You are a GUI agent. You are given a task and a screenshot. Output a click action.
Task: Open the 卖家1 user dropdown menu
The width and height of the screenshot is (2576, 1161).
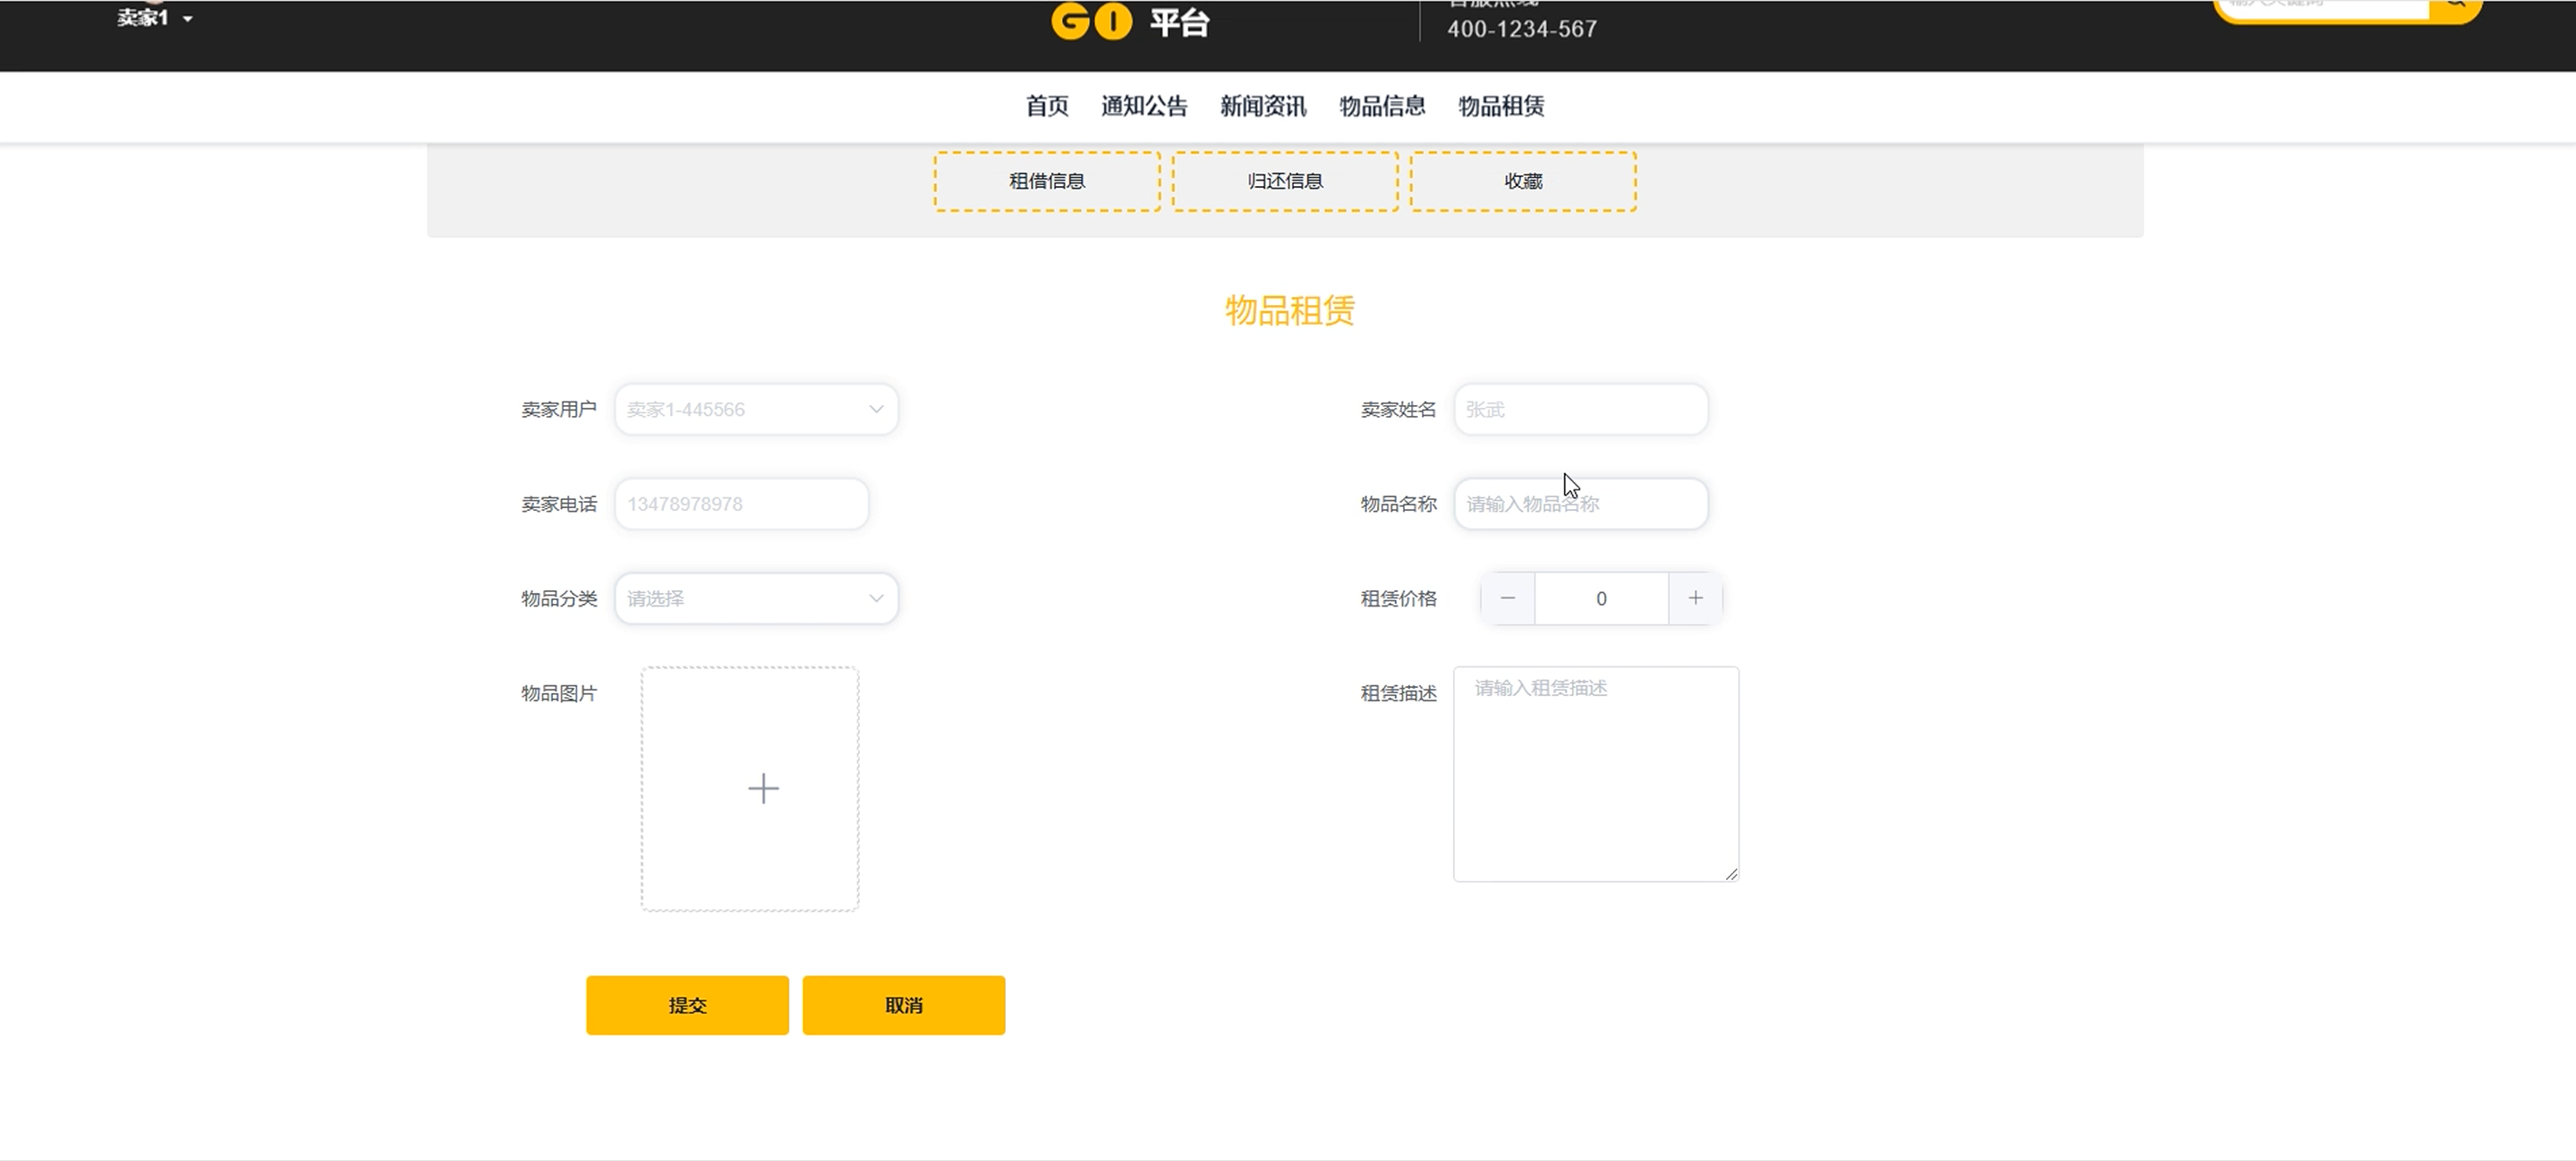[x=155, y=18]
